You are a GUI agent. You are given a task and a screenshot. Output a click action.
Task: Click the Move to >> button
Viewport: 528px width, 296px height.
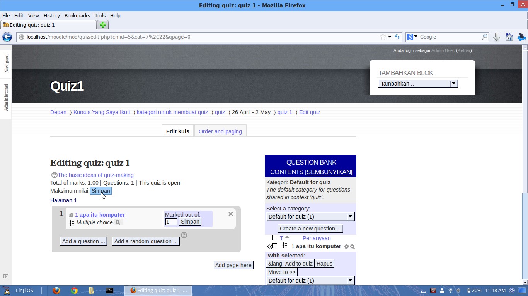(x=282, y=272)
